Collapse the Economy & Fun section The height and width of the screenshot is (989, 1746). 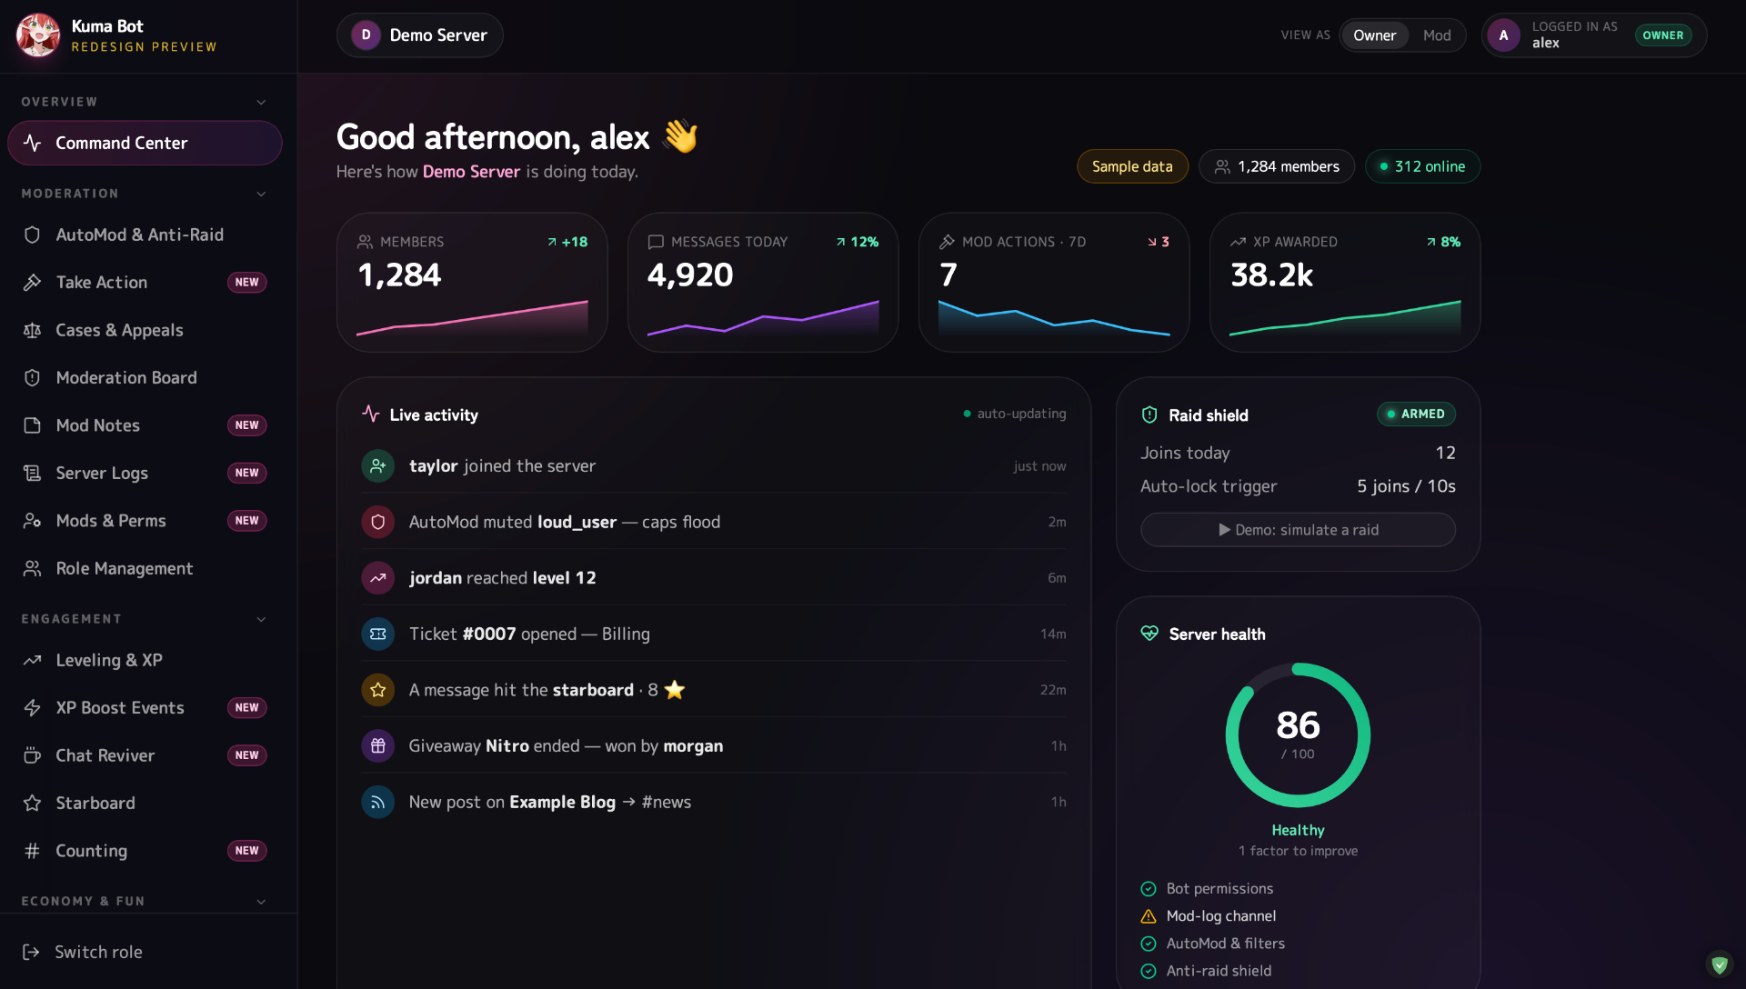(x=145, y=901)
